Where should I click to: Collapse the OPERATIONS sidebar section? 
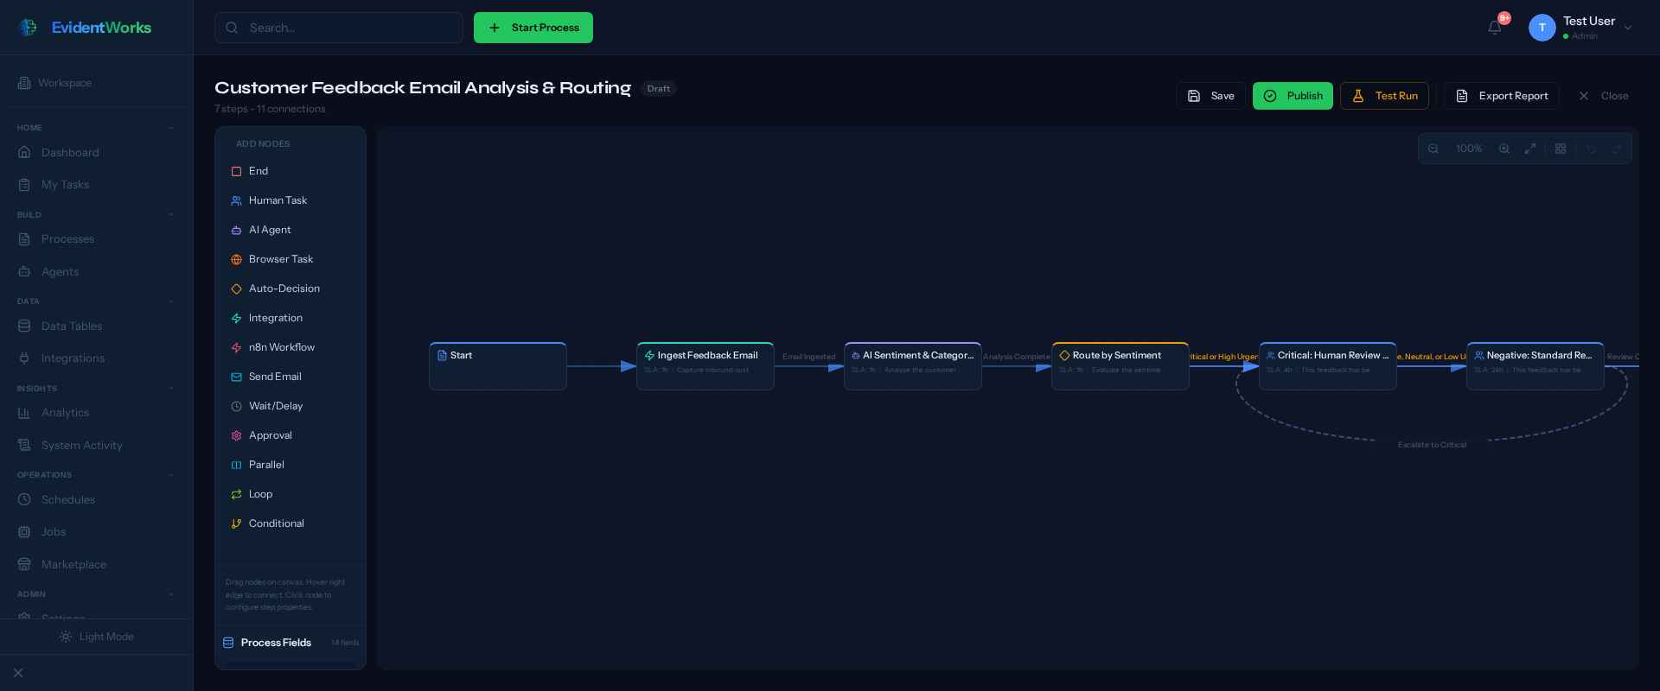coord(171,475)
